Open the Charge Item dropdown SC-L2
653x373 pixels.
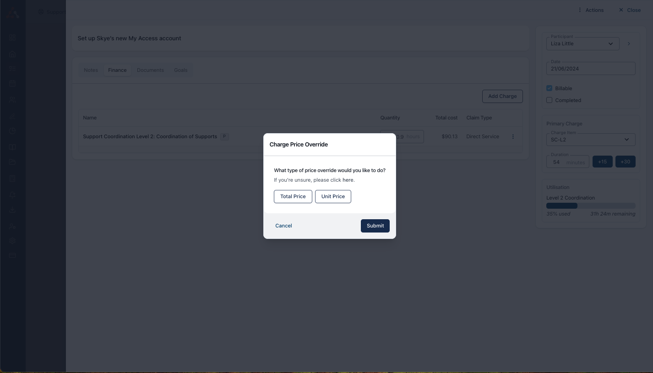coord(591,140)
